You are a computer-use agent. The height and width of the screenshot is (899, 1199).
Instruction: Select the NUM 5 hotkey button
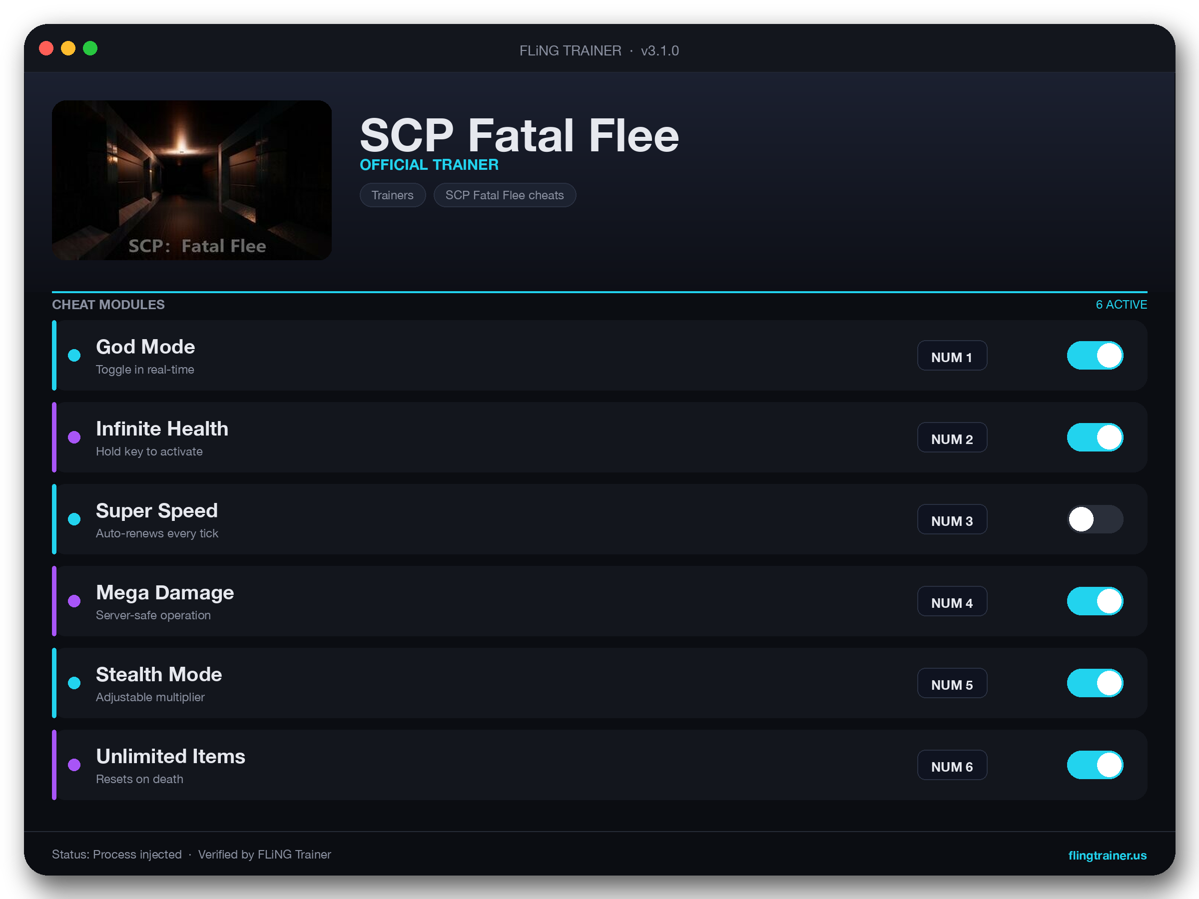952,683
